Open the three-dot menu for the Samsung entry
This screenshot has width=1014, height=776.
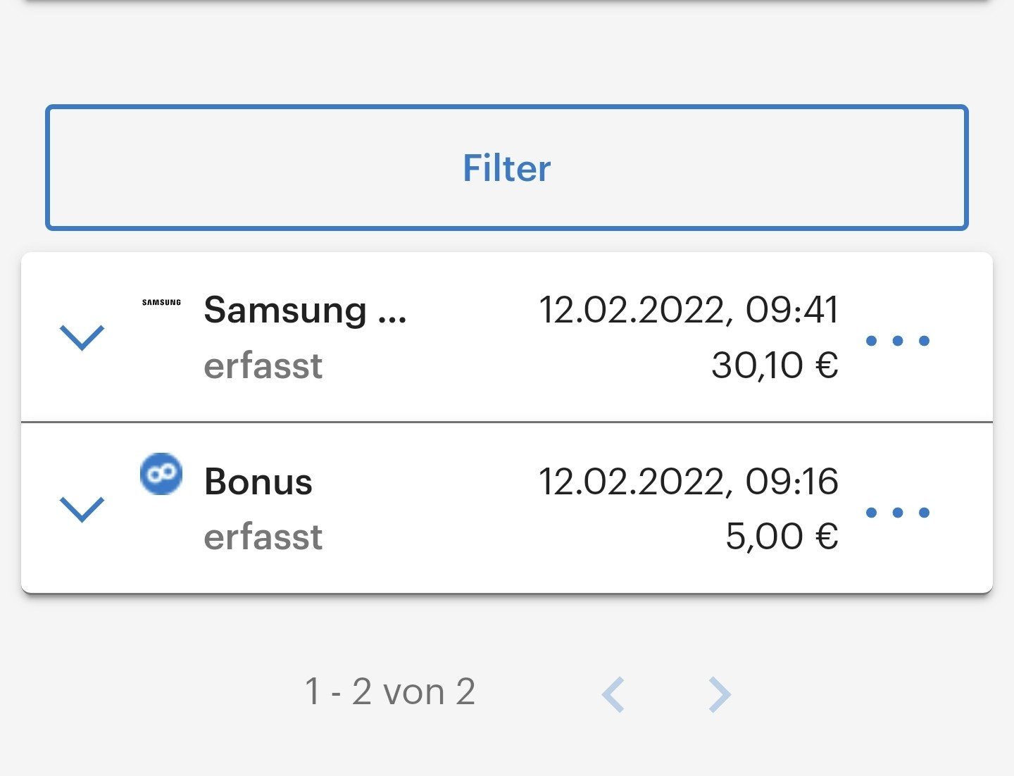click(898, 341)
